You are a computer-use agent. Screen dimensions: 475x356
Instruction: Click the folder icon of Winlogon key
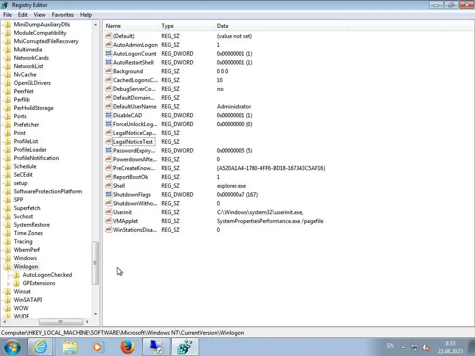click(x=8, y=267)
